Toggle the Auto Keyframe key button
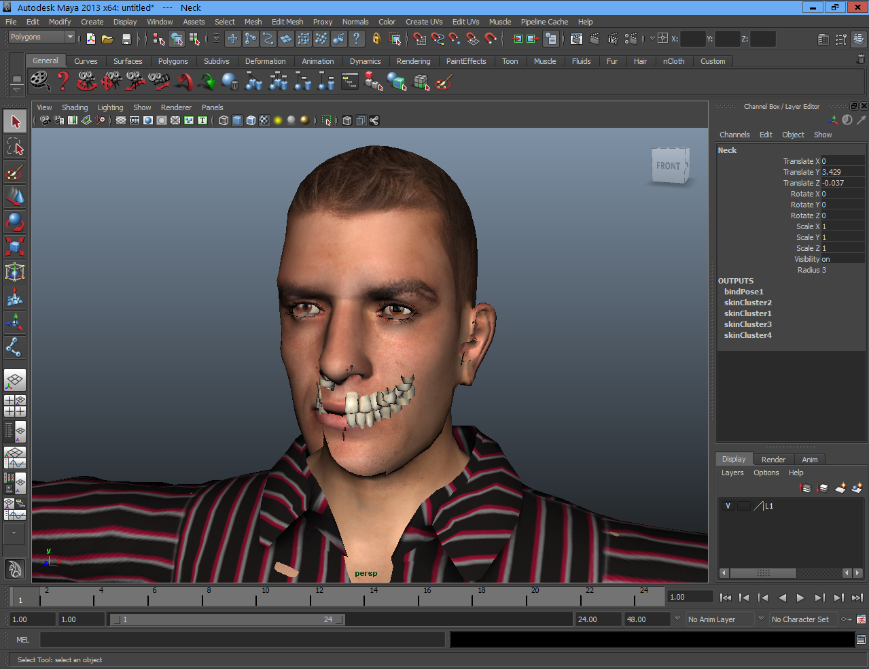The image size is (869, 669). click(847, 619)
